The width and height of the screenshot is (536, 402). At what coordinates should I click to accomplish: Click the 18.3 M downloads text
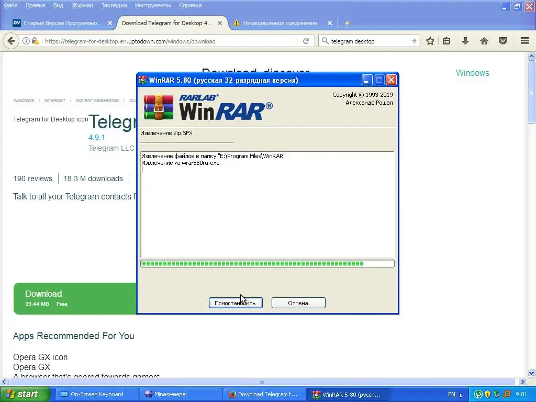(93, 178)
